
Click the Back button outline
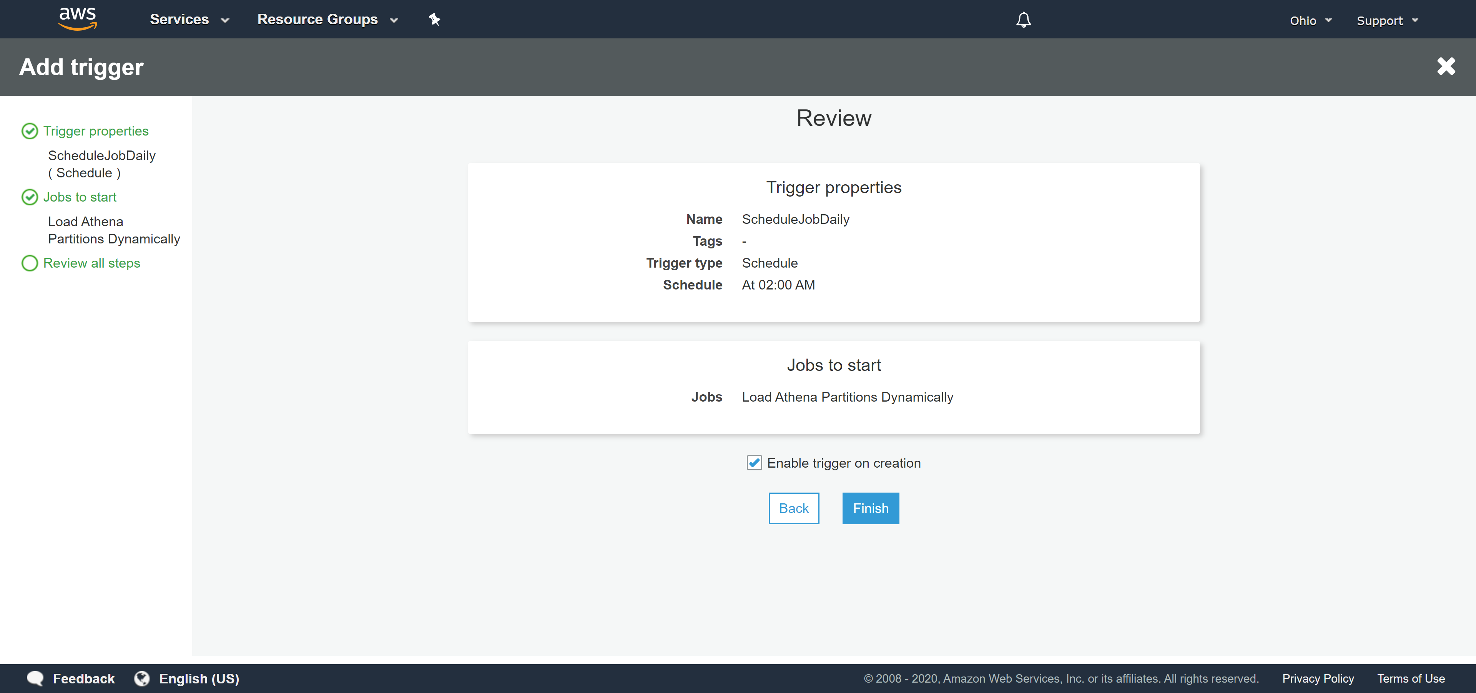(794, 508)
